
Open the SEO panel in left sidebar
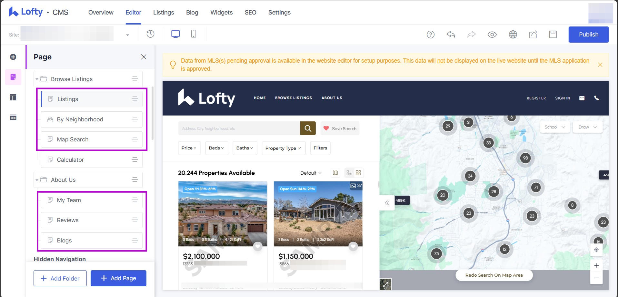pyautogui.click(x=13, y=118)
